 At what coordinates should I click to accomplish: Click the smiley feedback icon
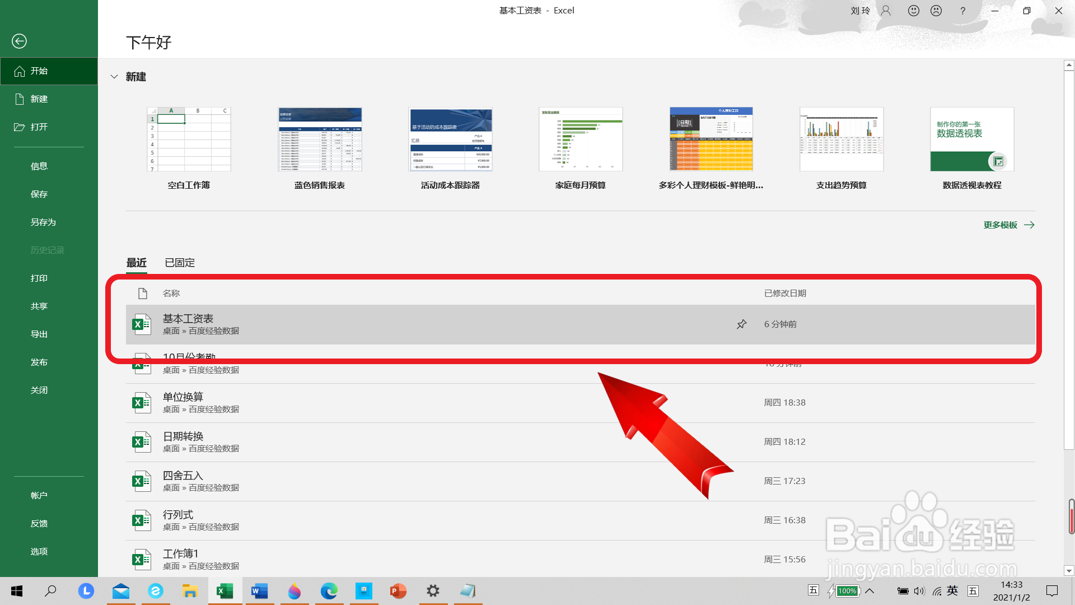point(913,11)
